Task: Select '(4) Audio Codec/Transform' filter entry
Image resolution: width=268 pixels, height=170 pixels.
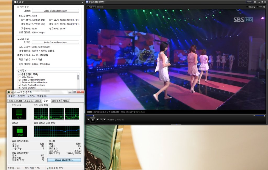Action: click(32, 85)
